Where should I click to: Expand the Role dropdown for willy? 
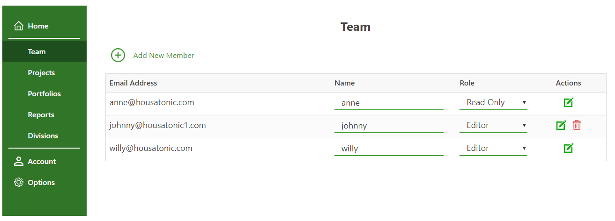pyautogui.click(x=493, y=148)
